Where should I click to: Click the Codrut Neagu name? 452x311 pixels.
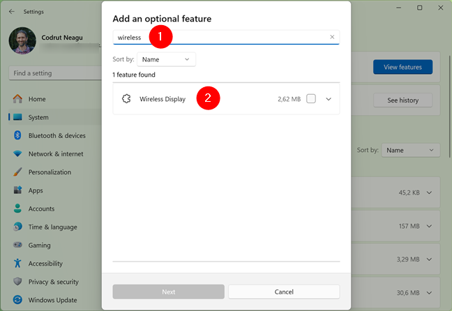click(62, 38)
